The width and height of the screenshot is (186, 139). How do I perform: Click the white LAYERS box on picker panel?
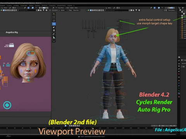tap(12, 46)
